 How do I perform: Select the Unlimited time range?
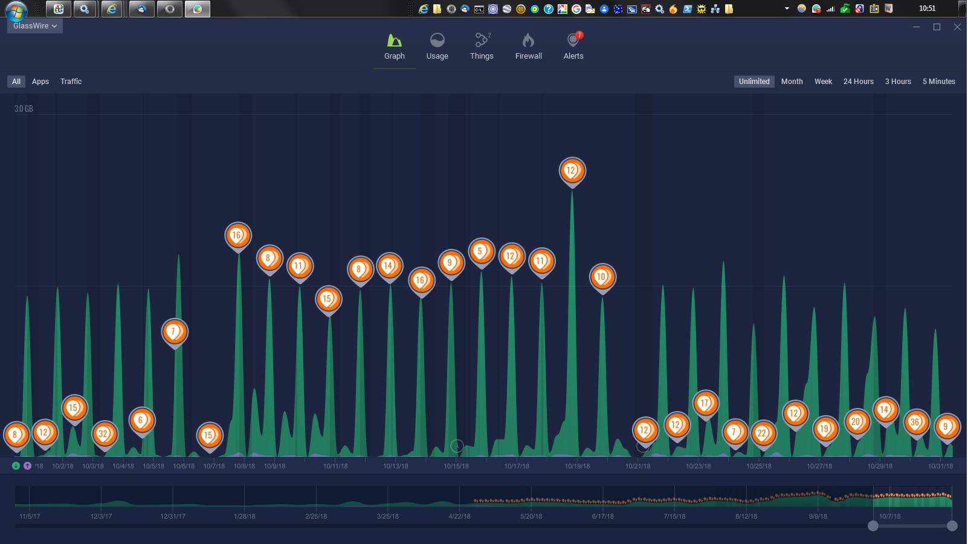tap(753, 82)
